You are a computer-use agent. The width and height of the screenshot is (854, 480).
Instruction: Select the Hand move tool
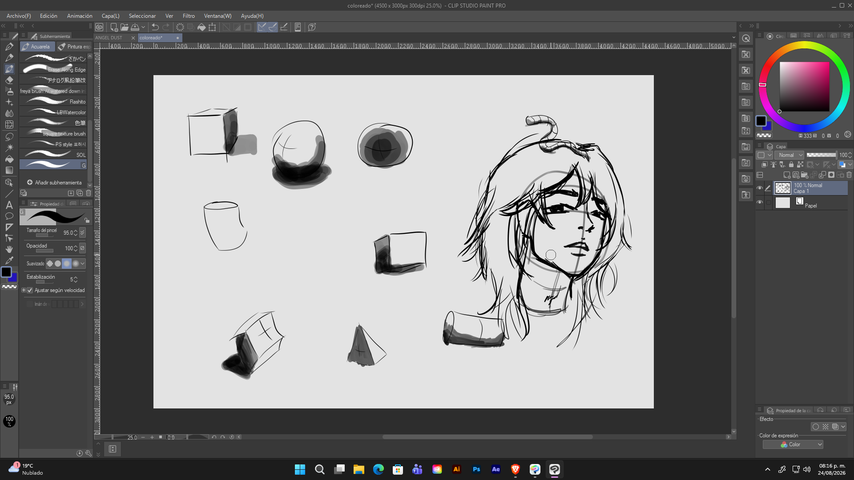[x=9, y=249]
